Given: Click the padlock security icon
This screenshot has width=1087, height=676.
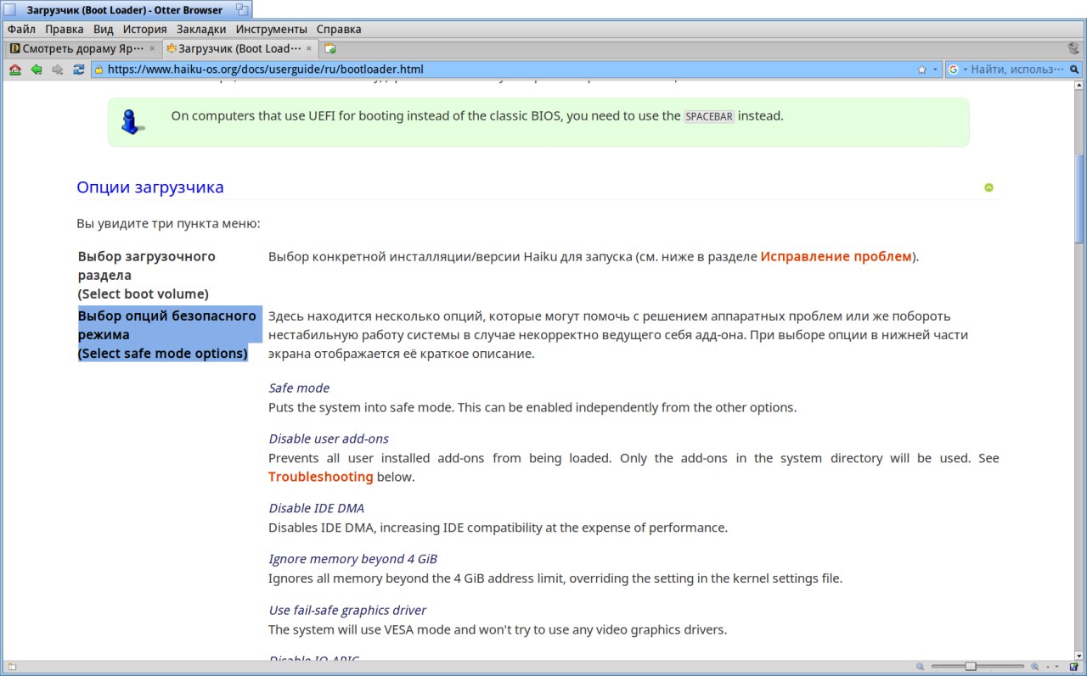Looking at the screenshot, I should (99, 70).
